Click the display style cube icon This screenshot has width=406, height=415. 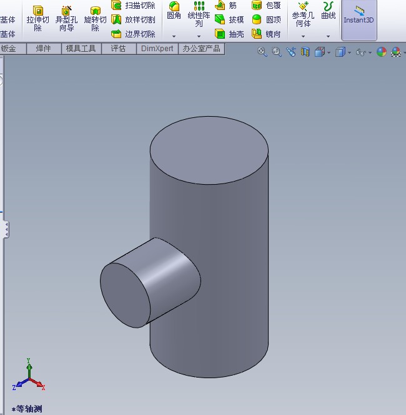[340, 52]
